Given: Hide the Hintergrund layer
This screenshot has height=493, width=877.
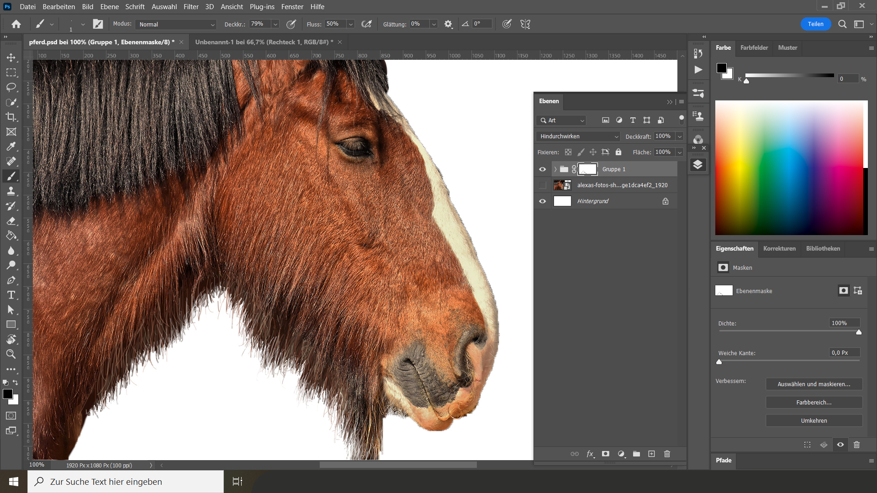Looking at the screenshot, I should pyautogui.click(x=542, y=201).
